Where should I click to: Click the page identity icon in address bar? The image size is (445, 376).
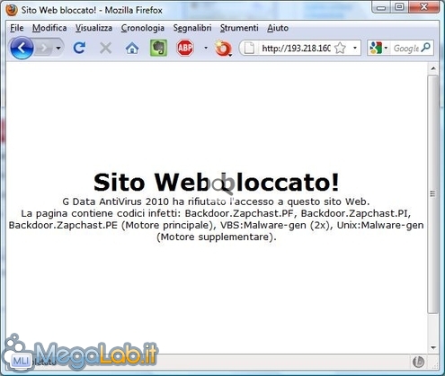(x=249, y=48)
